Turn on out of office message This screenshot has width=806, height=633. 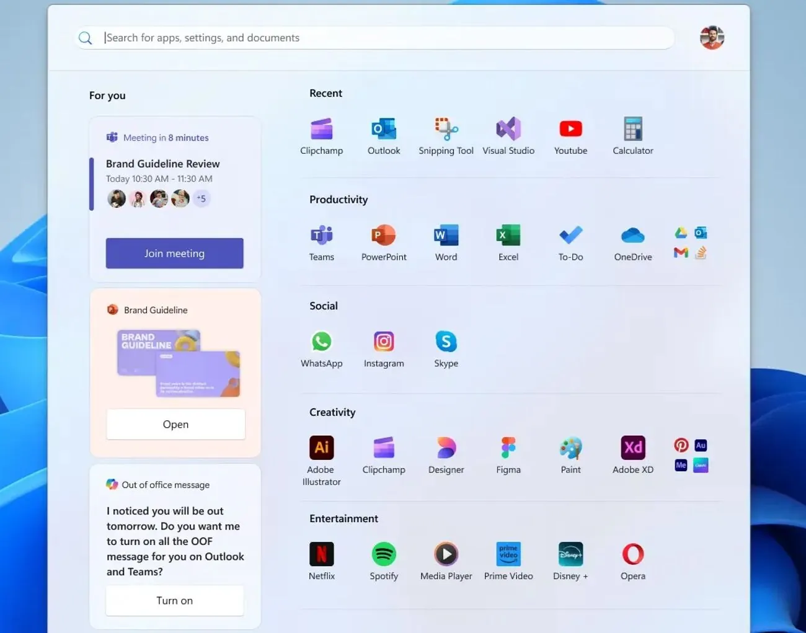click(x=174, y=601)
